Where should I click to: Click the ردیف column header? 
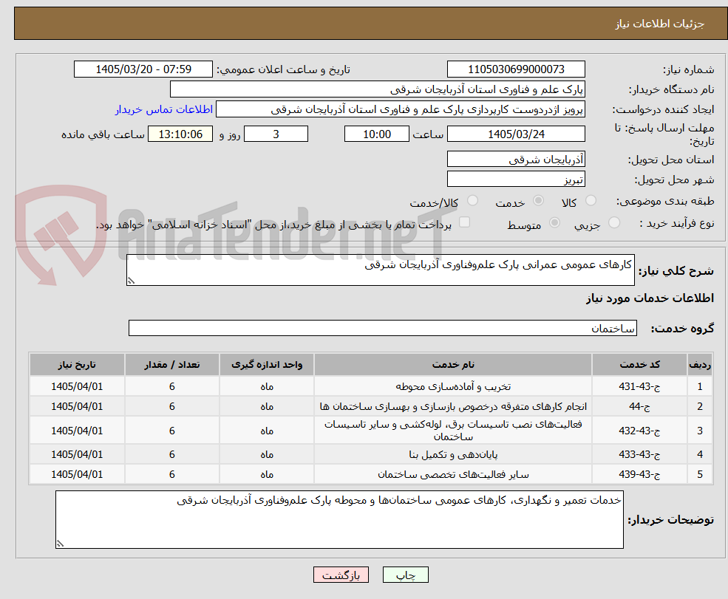point(700,365)
